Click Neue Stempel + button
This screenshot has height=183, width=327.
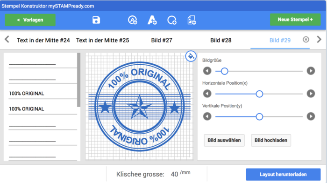(295, 20)
